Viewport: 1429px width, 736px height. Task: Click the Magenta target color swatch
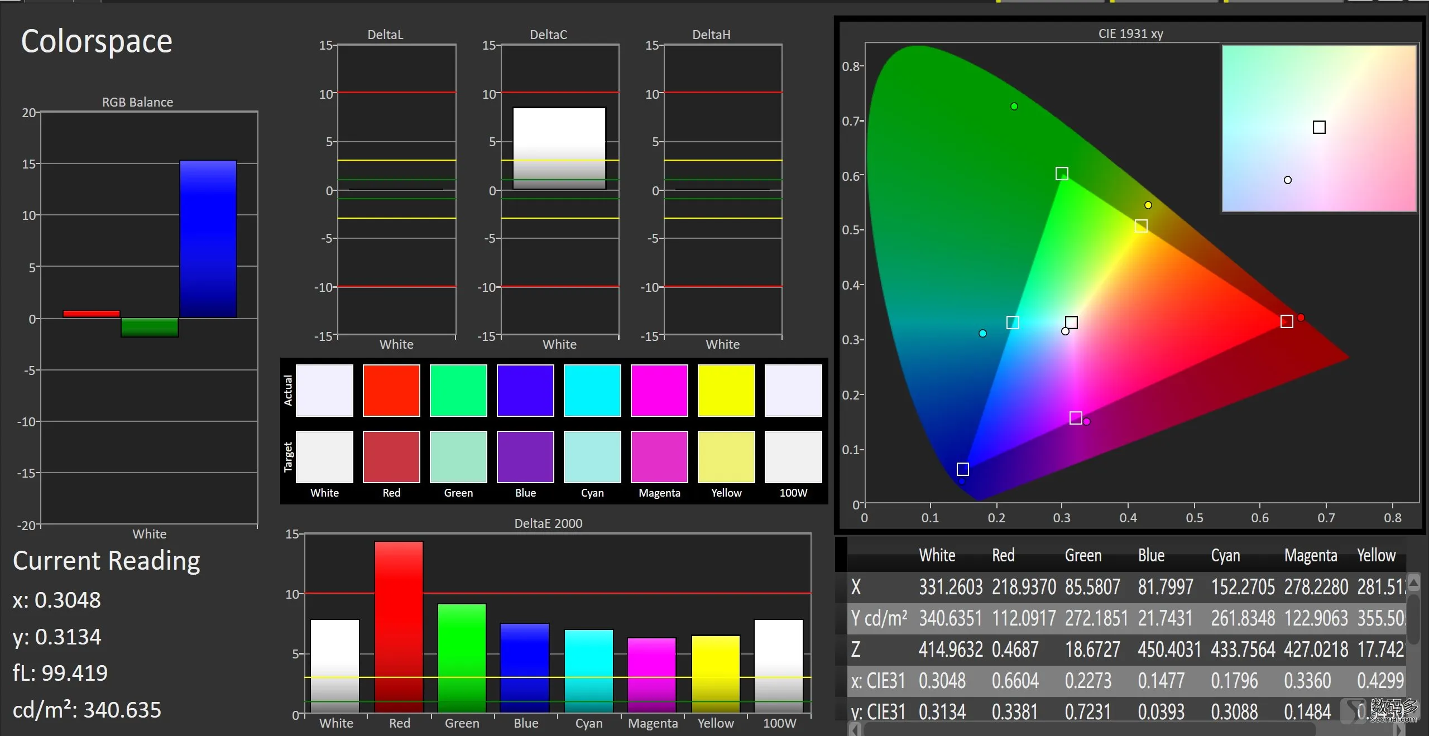(659, 457)
